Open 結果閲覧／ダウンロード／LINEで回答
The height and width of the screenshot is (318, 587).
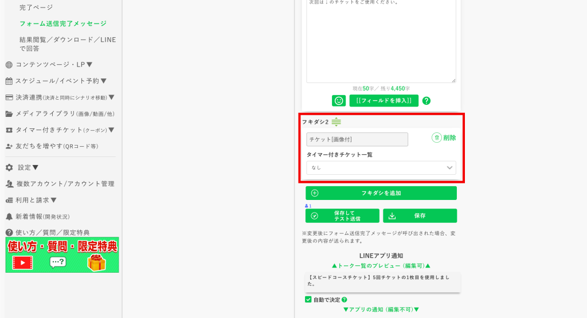(x=68, y=44)
